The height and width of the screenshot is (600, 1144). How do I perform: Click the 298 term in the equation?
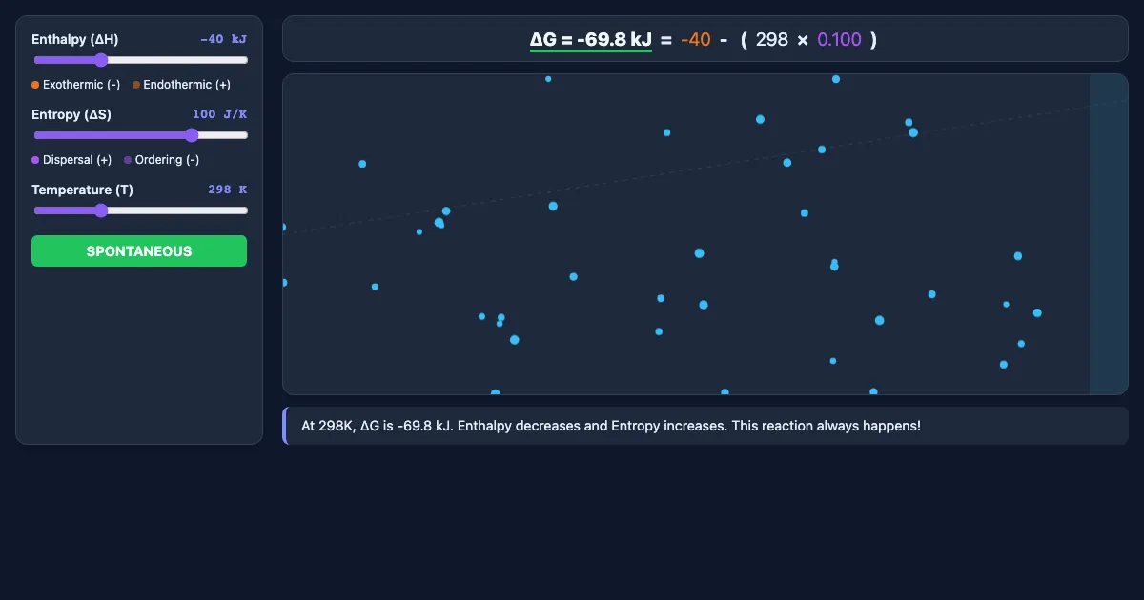[772, 39]
